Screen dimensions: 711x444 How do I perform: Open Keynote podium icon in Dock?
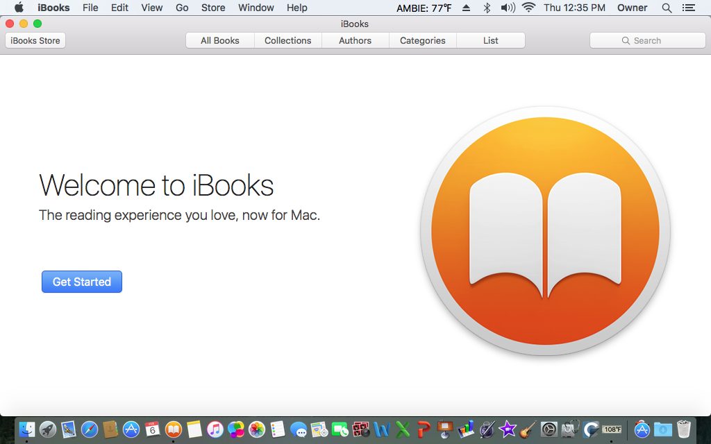[444, 429]
